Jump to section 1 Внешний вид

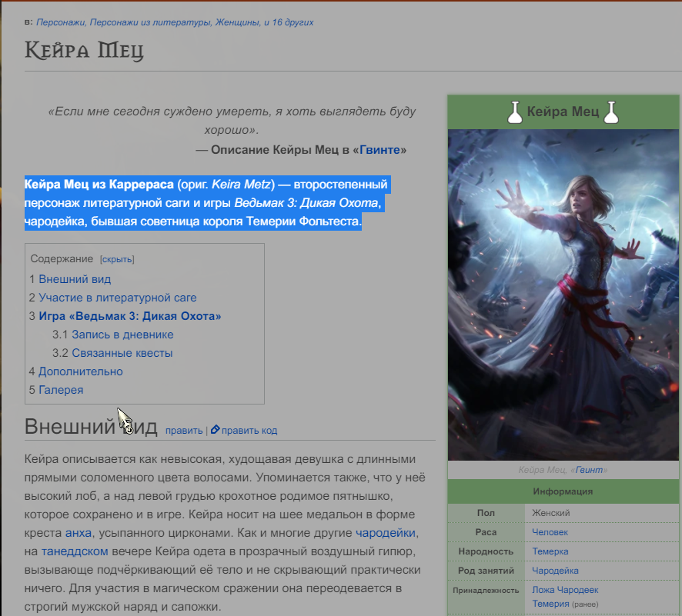(75, 279)
